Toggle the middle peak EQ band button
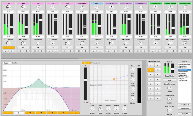193x116 pixels. pos(41,113)
